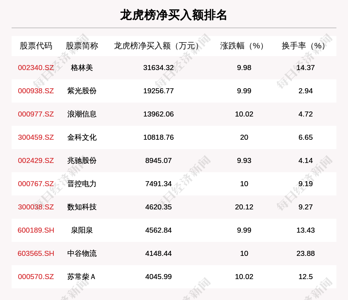Viewport: 348px width, 300px height.
Task: Click net buy value 31634.32
Action: point(159,68)
